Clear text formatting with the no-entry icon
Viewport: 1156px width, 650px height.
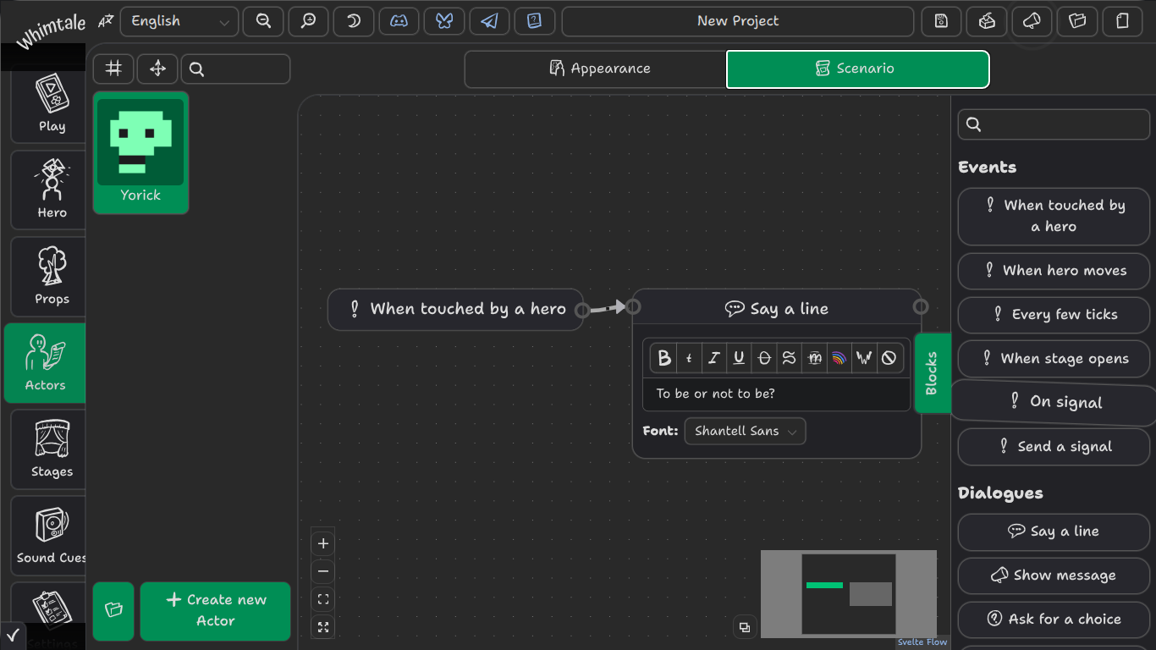tap(889, 358)
